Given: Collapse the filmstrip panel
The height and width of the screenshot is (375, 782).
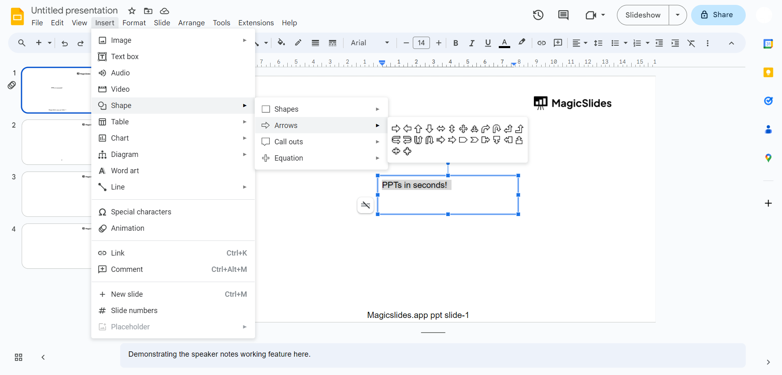Looking at the screenshot, I should click(x=43, y=357).
